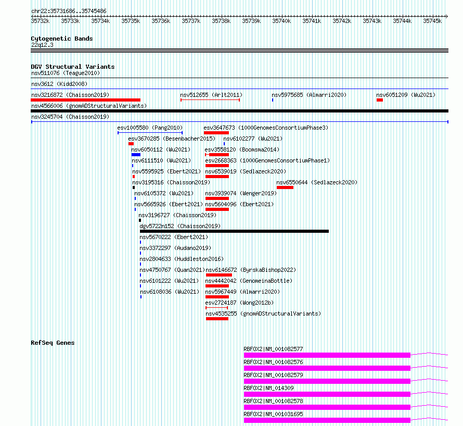The height and width of the screenshot is (426, 463).
Task: Click nsv2804633 (Huddleston2016) label
Action: coord(182,259)
